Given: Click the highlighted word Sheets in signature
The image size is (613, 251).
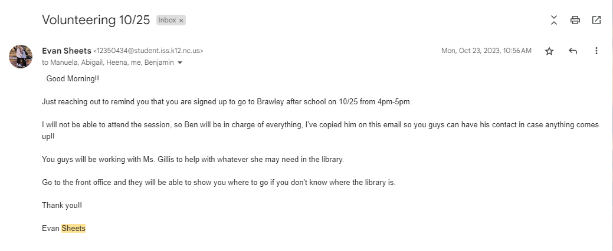Looking at the screenshot, I should coord(74,228).
